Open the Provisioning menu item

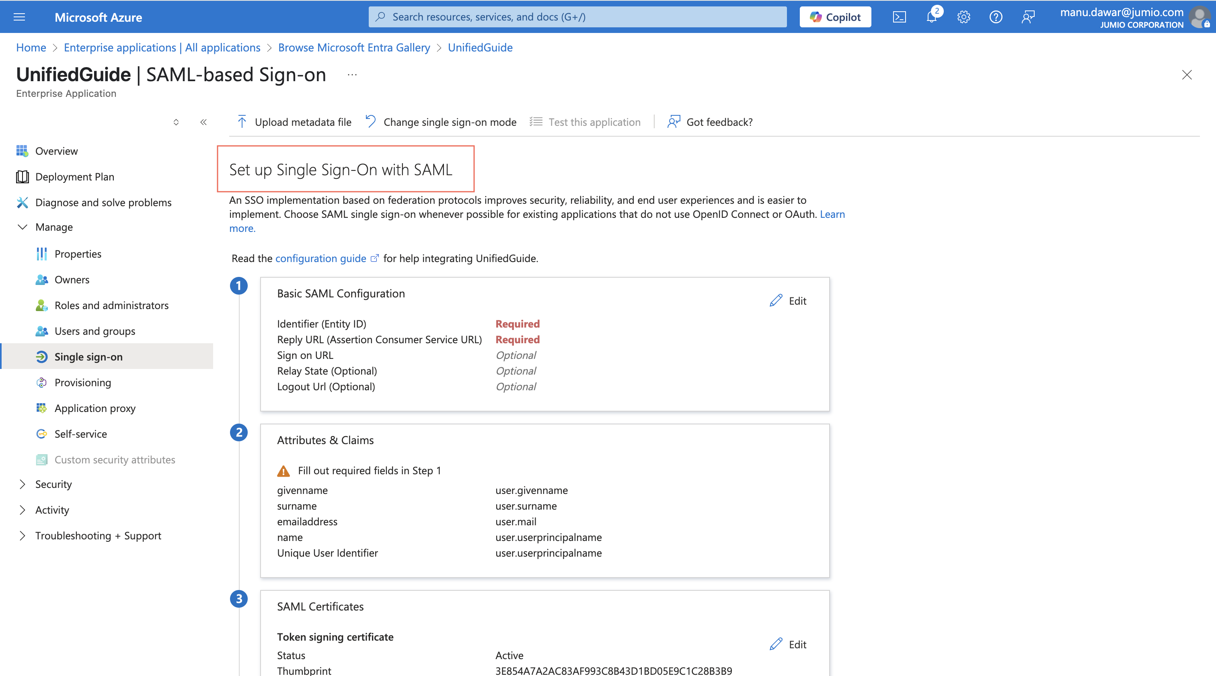coord(82,383)
